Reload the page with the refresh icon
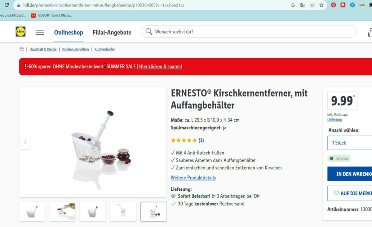 tap(7, 5)
